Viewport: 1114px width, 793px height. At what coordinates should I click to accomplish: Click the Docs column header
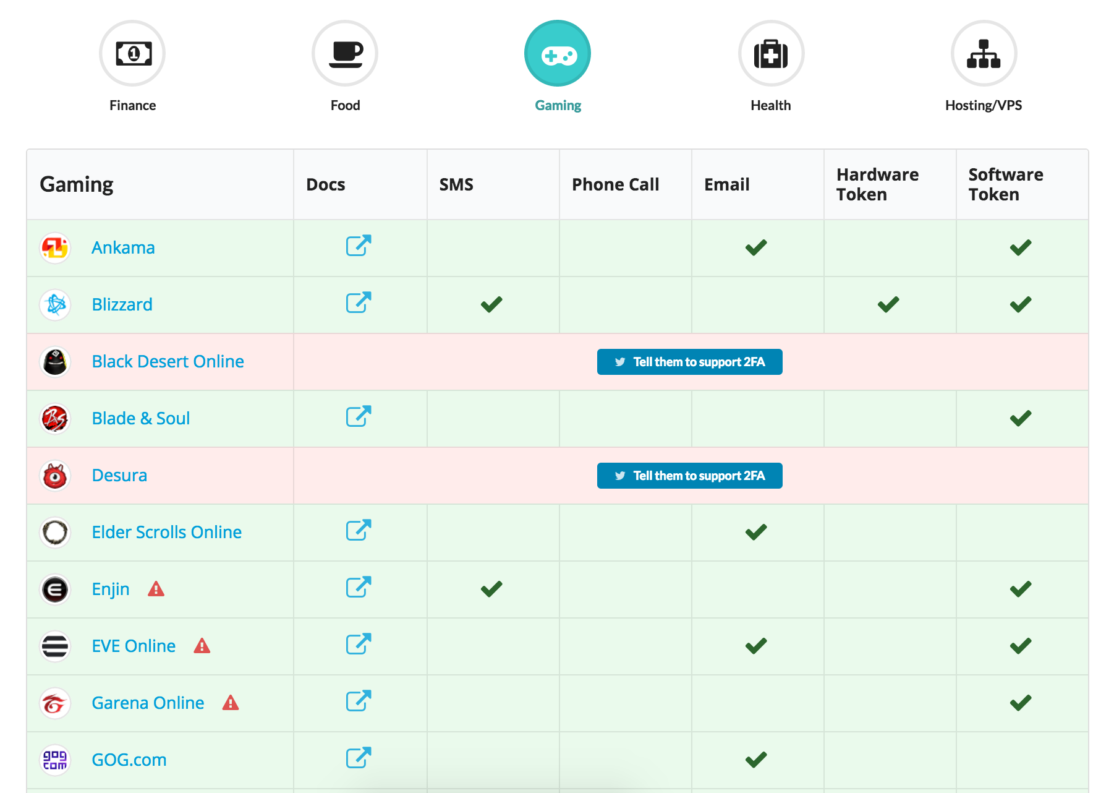pos(326,184)
